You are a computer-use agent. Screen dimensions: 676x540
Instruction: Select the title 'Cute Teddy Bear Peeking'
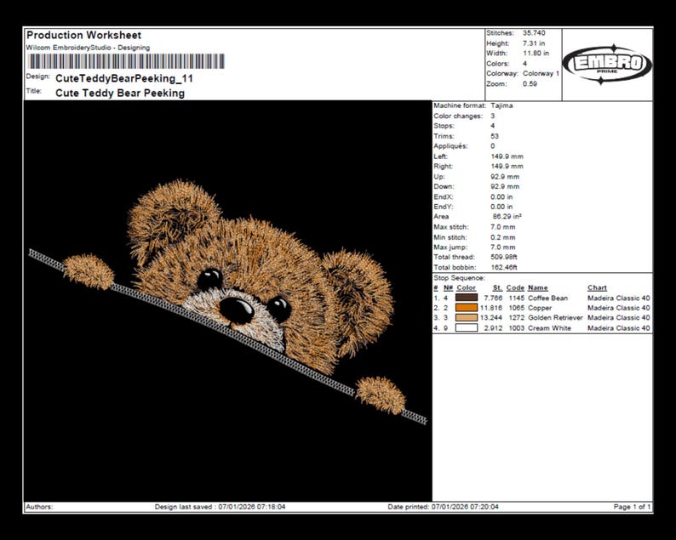click(120, 93)
